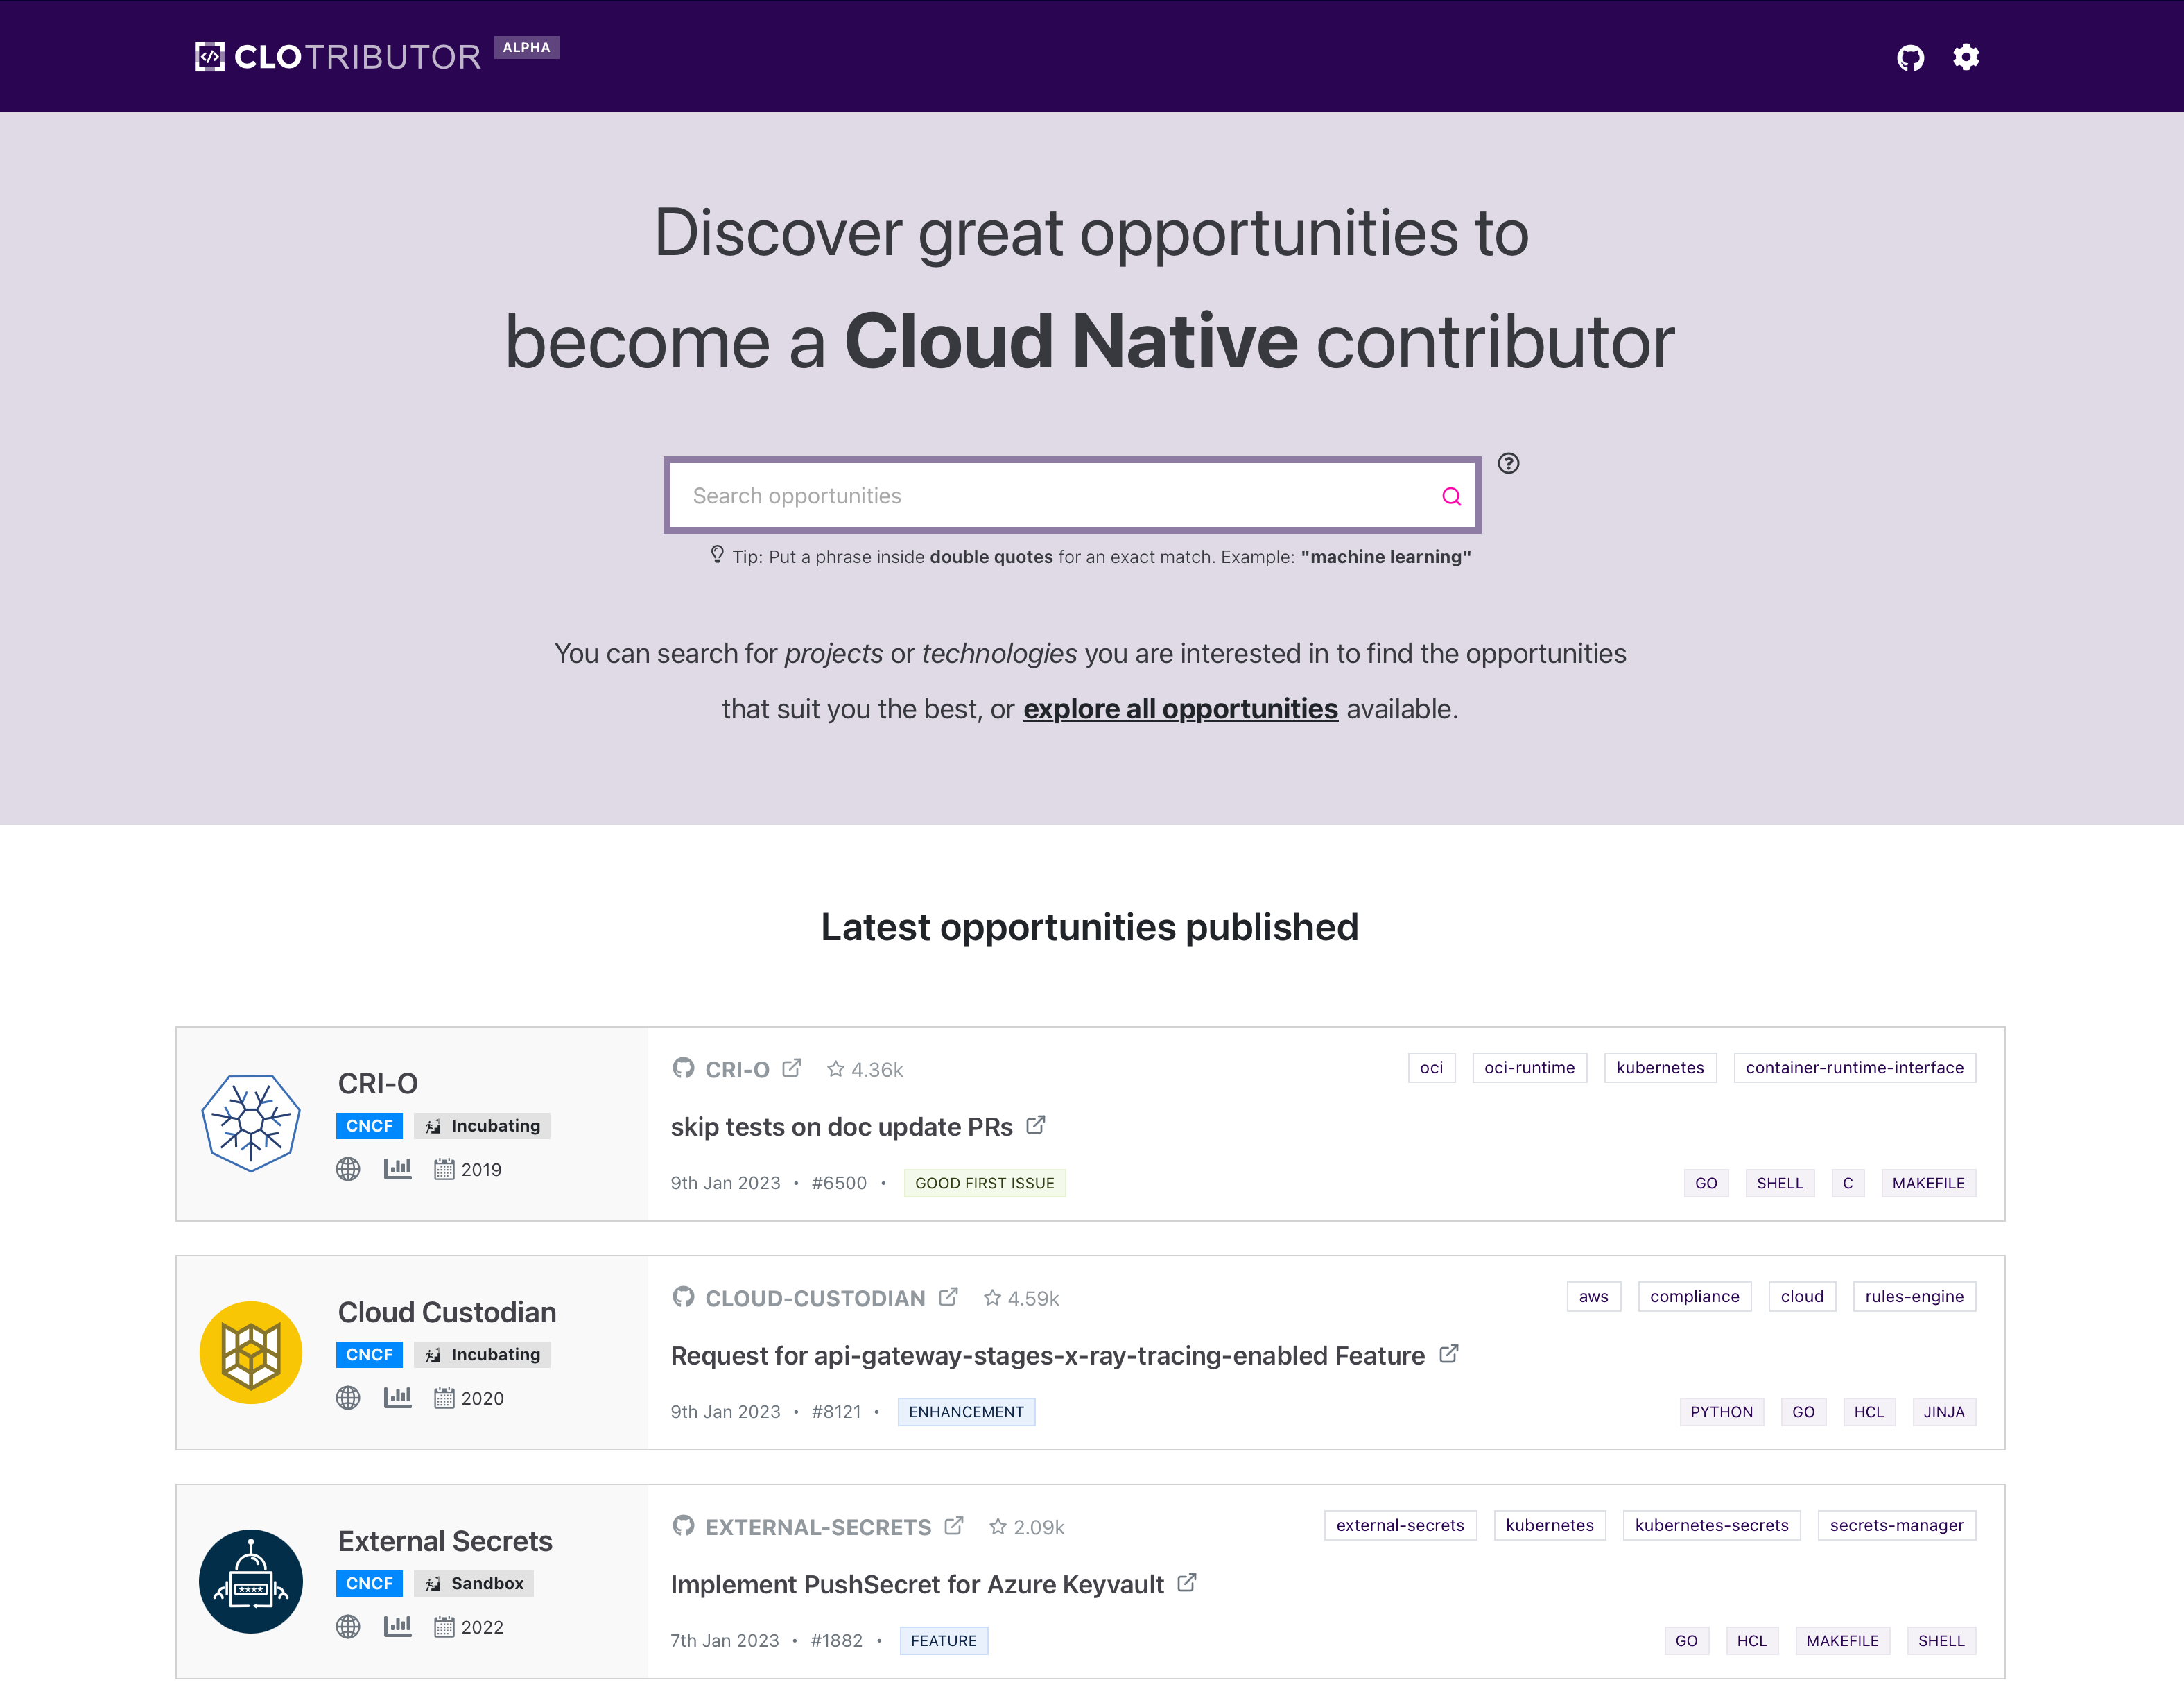Follow the explore all opportunities link
The width and height of the screenshot is (2184, 1689).
(x=1180, y=709)
